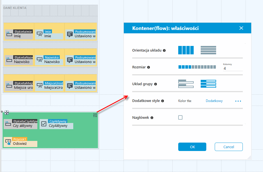Click the move handle on the green container
This screenshot has height=172, width=263.
(6, 113)
